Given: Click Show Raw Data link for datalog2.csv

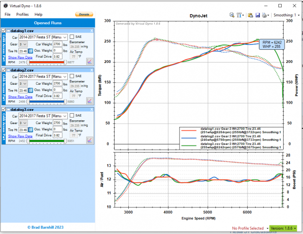Looking at the screenshot, I should (x=20, y=97).
